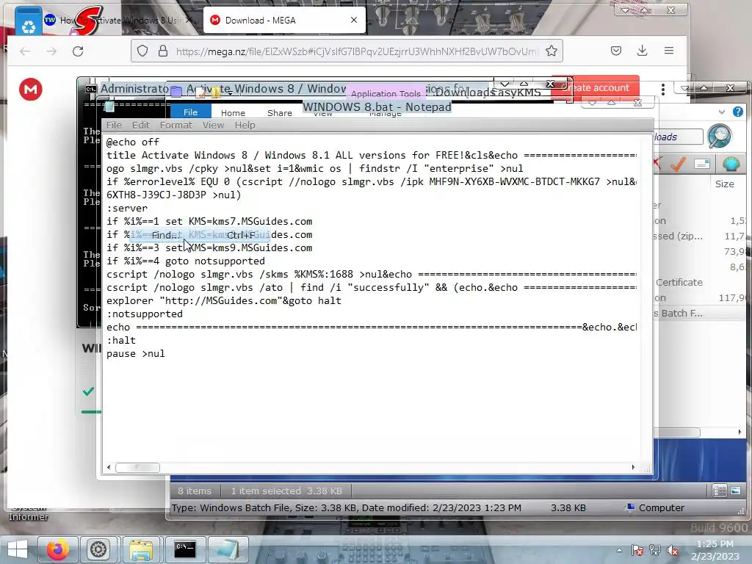Sort Explorer files by Size column
The width and height of the screenshot is (752, 564).
click(724, 184)
